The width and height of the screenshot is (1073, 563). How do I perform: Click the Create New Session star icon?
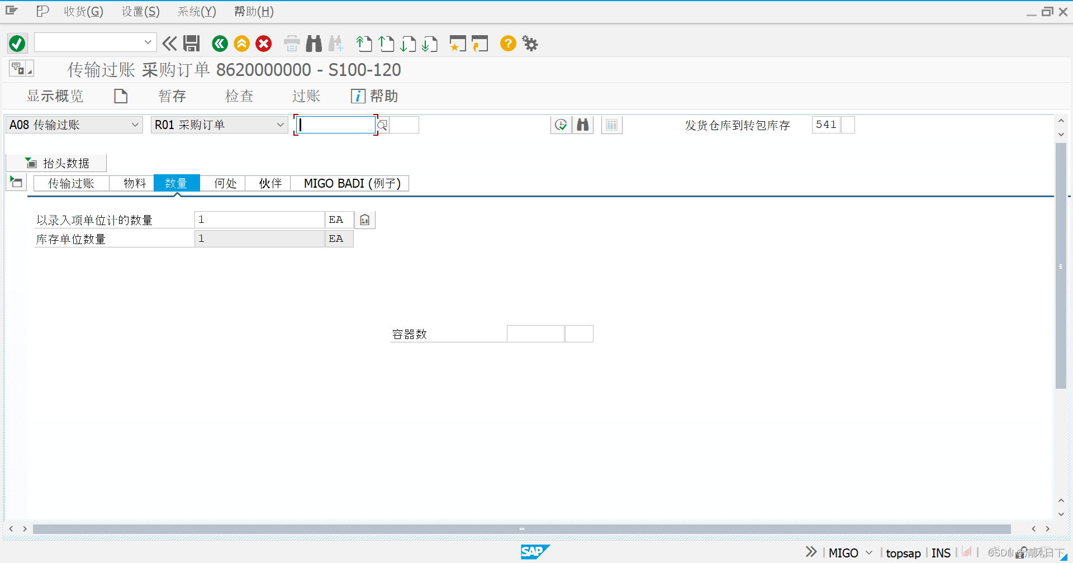458,43
